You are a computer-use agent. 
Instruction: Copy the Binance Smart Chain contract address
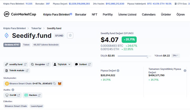(x=54, y=83)
